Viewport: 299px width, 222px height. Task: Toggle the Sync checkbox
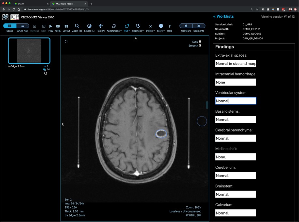(200, 42)
